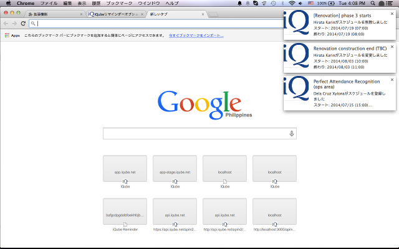Click iQ logo in Renovation phase 3 notification

[x=296, y=22]
